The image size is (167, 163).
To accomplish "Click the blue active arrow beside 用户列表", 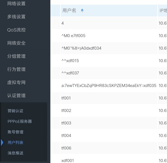I will (2, 143).
